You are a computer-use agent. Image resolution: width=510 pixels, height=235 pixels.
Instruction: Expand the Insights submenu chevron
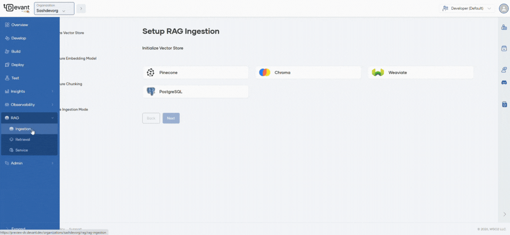click(x=52, y=91)
